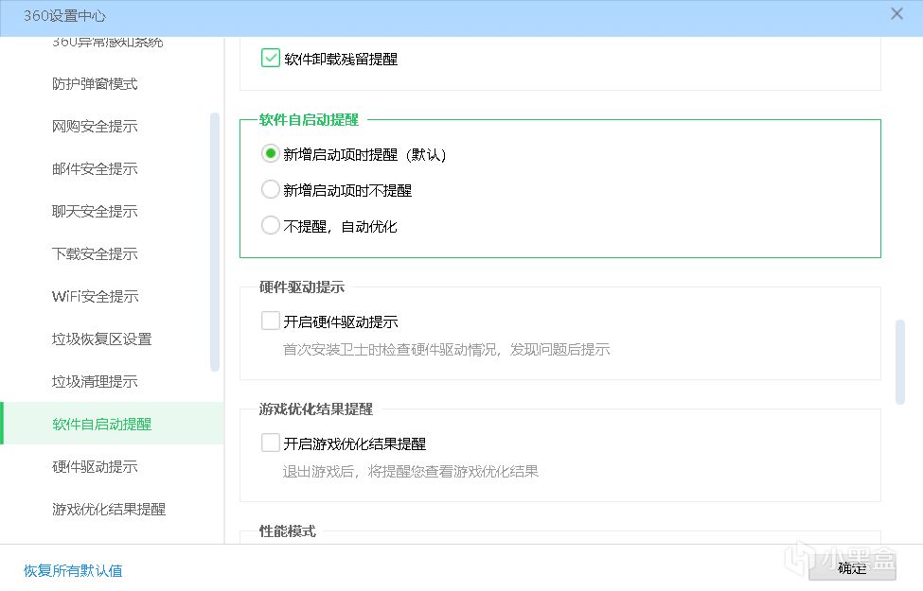Open 网购安全提示 sidebar item
This screenshot has height=591, width=923.
(95, 127)
